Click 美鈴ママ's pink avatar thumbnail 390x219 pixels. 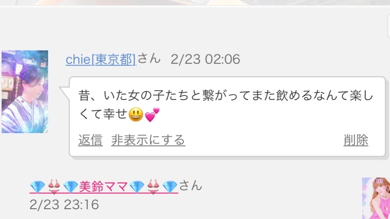tap(376, 198)
